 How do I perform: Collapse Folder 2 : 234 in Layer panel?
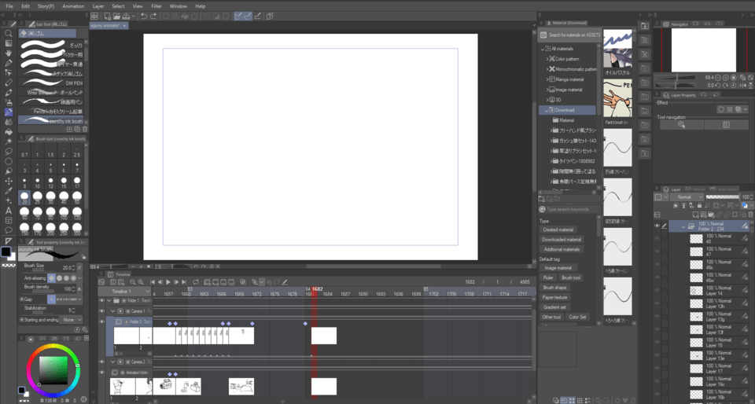[683, 226]
